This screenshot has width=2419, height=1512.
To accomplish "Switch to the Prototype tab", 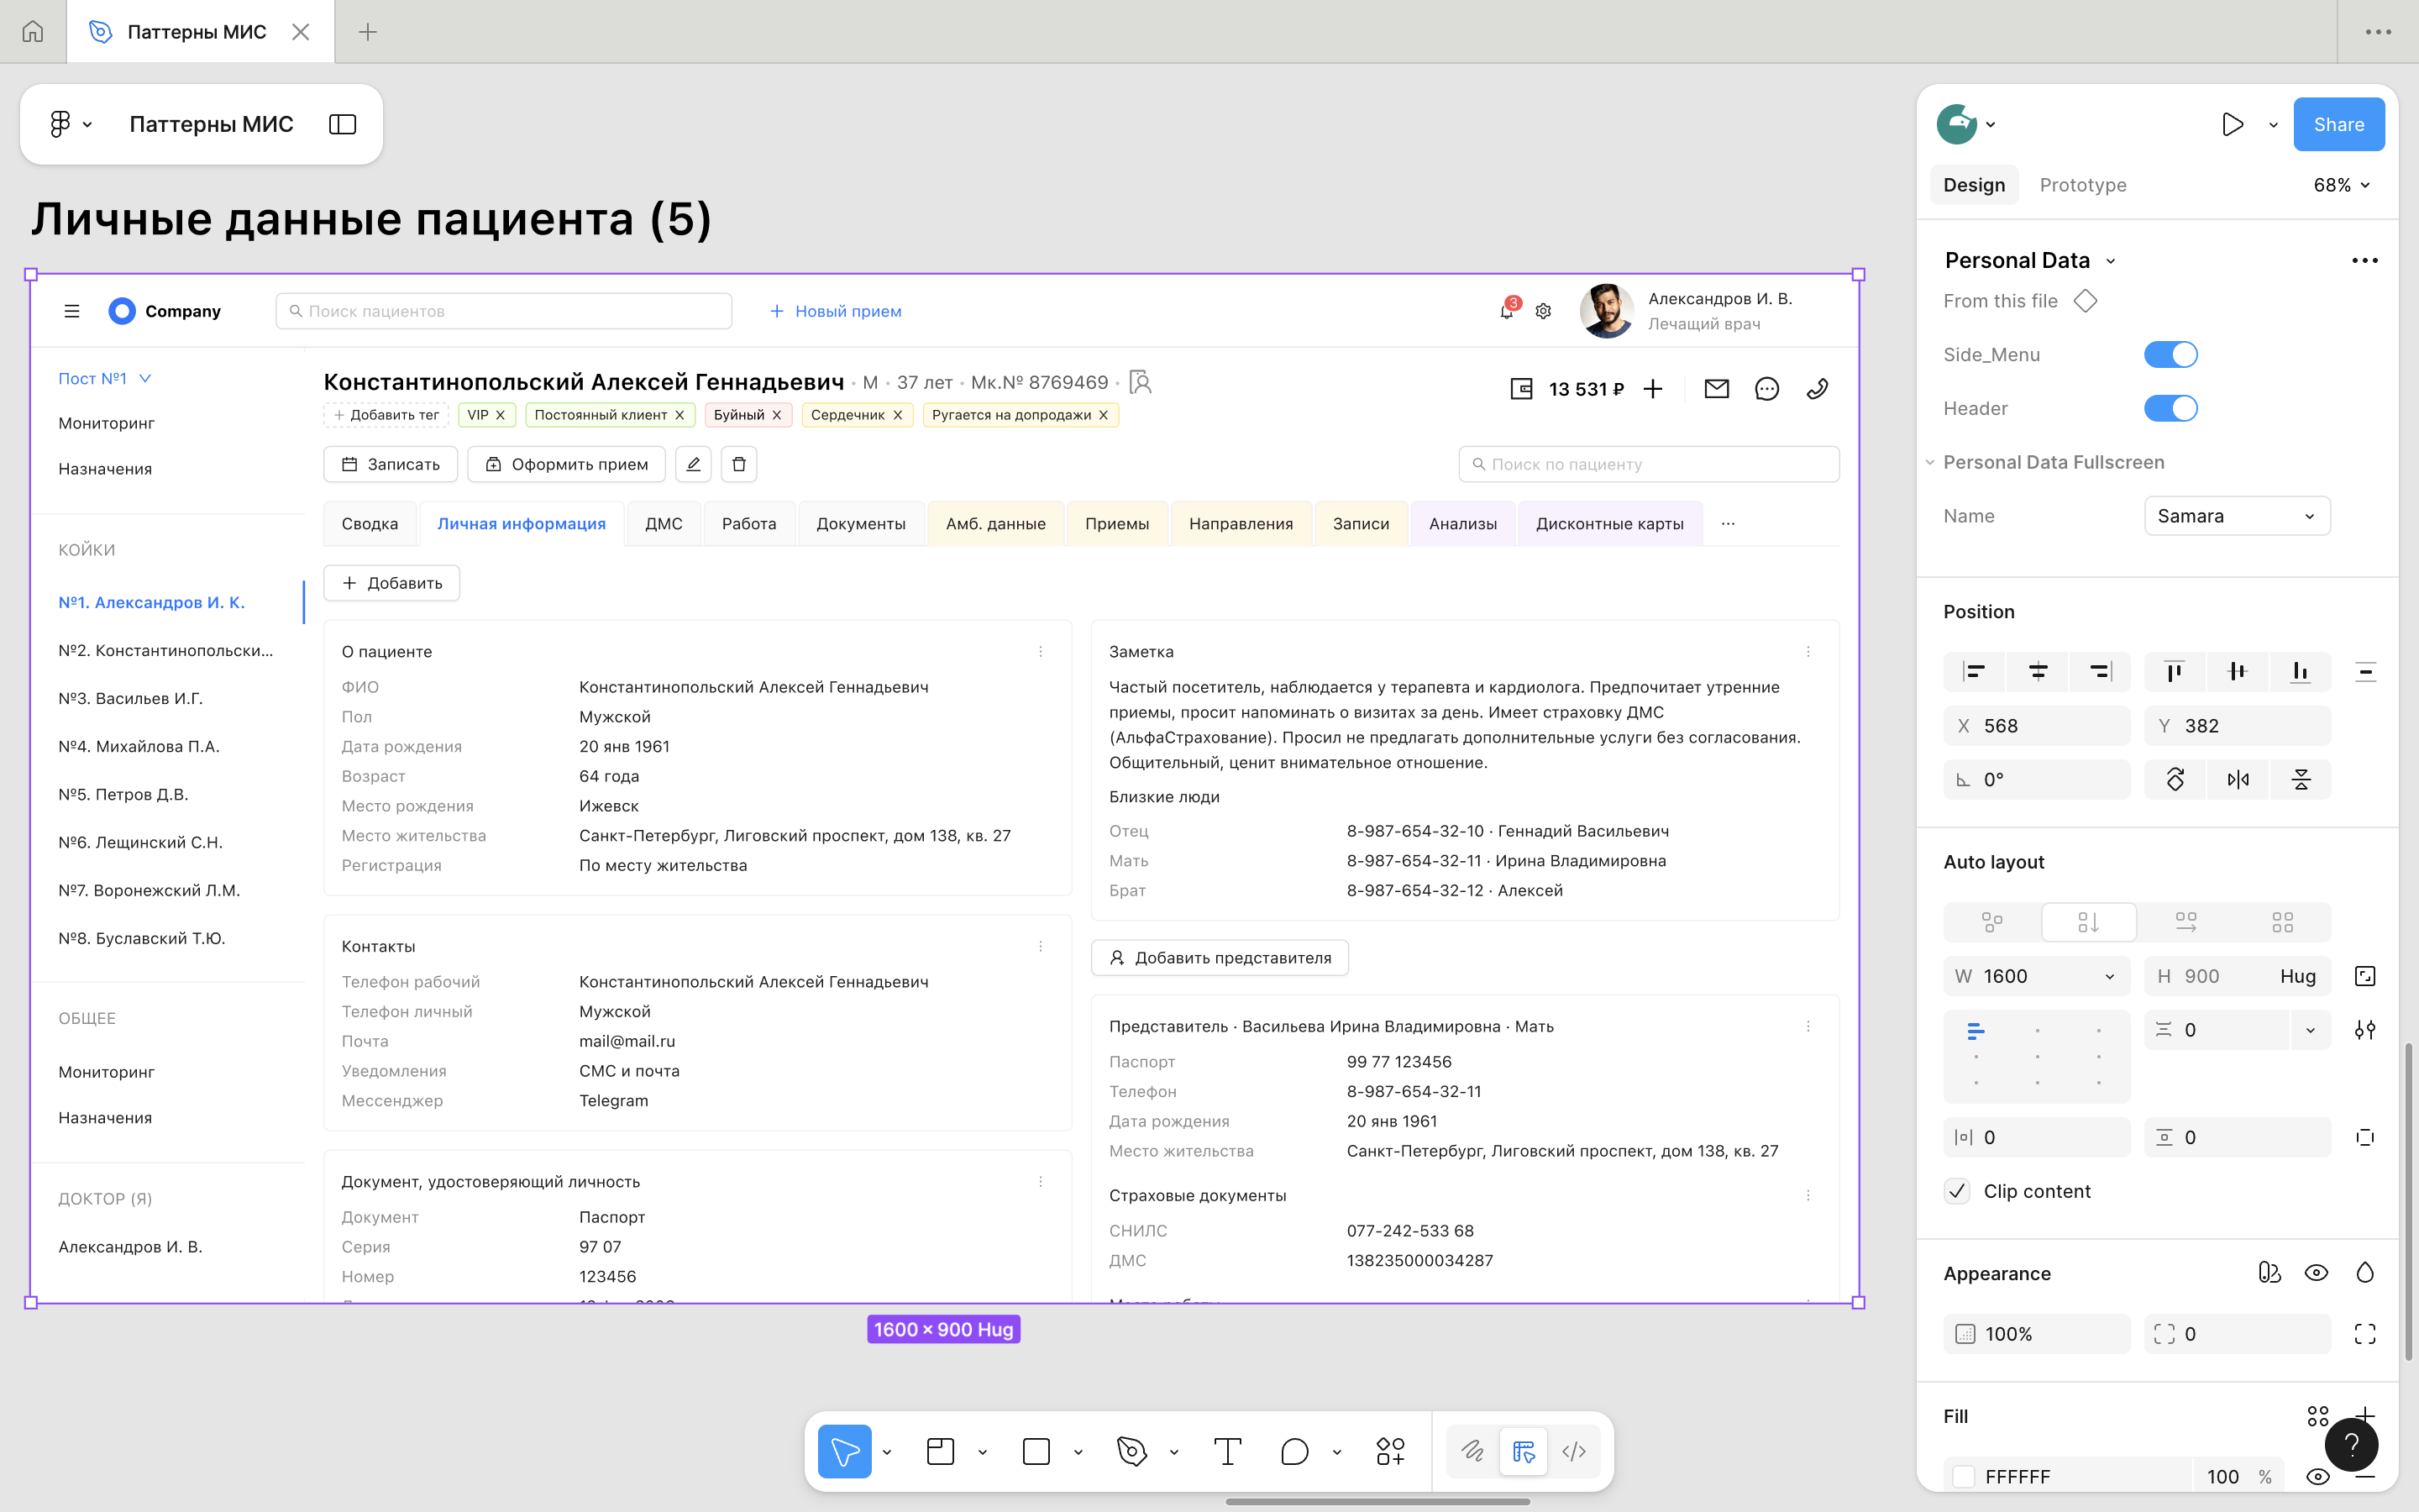I will 2082,185.
